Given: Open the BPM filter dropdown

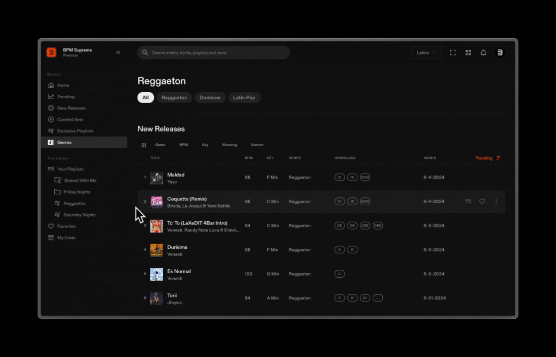Looking at the screenshot, I should 184,145.
